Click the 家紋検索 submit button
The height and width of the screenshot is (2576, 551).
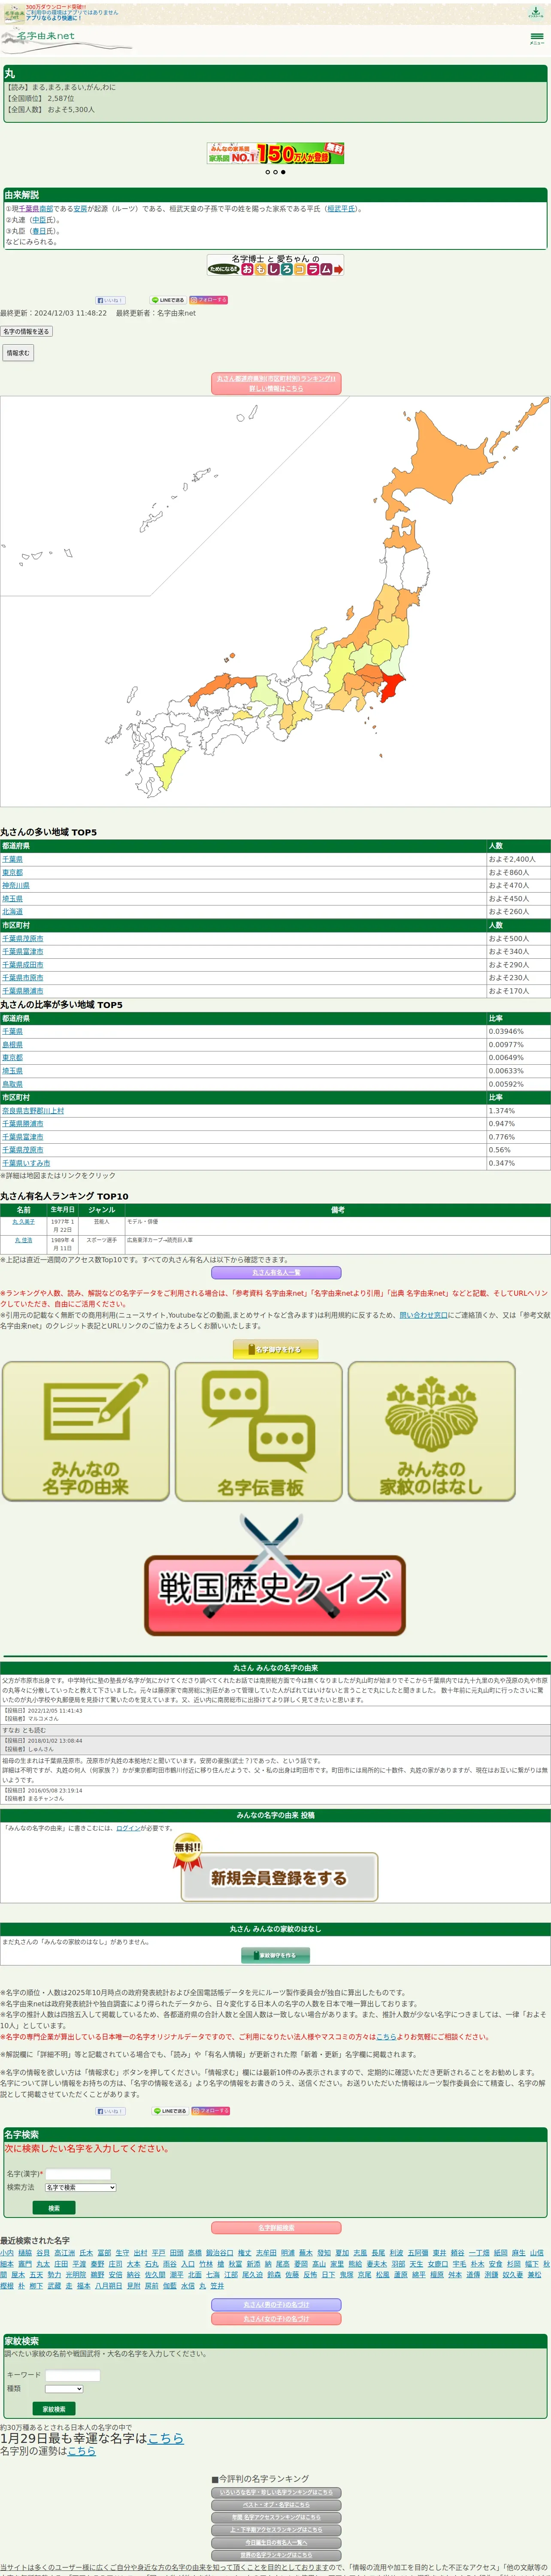[54, 2409]
